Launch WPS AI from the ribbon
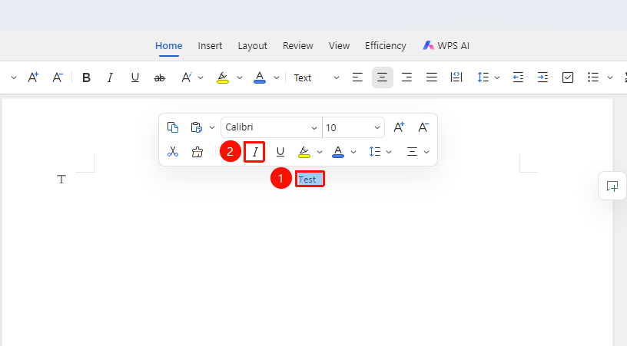Screen dimensions: 627x346 pos(446,46)
